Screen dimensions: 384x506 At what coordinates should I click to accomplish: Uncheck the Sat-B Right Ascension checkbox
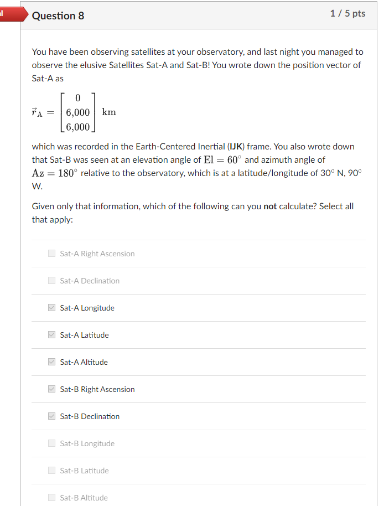click(x=51, y=389)
